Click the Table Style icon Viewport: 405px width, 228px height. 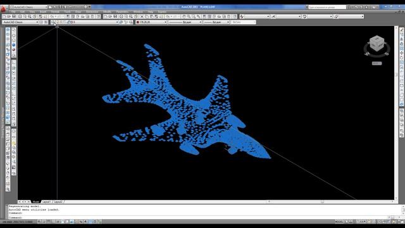pyautogui.click(x=305, y=16)
